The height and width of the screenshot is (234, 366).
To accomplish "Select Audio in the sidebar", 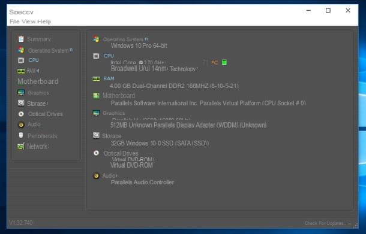I will pyautogui.click(x=34, y=124).
